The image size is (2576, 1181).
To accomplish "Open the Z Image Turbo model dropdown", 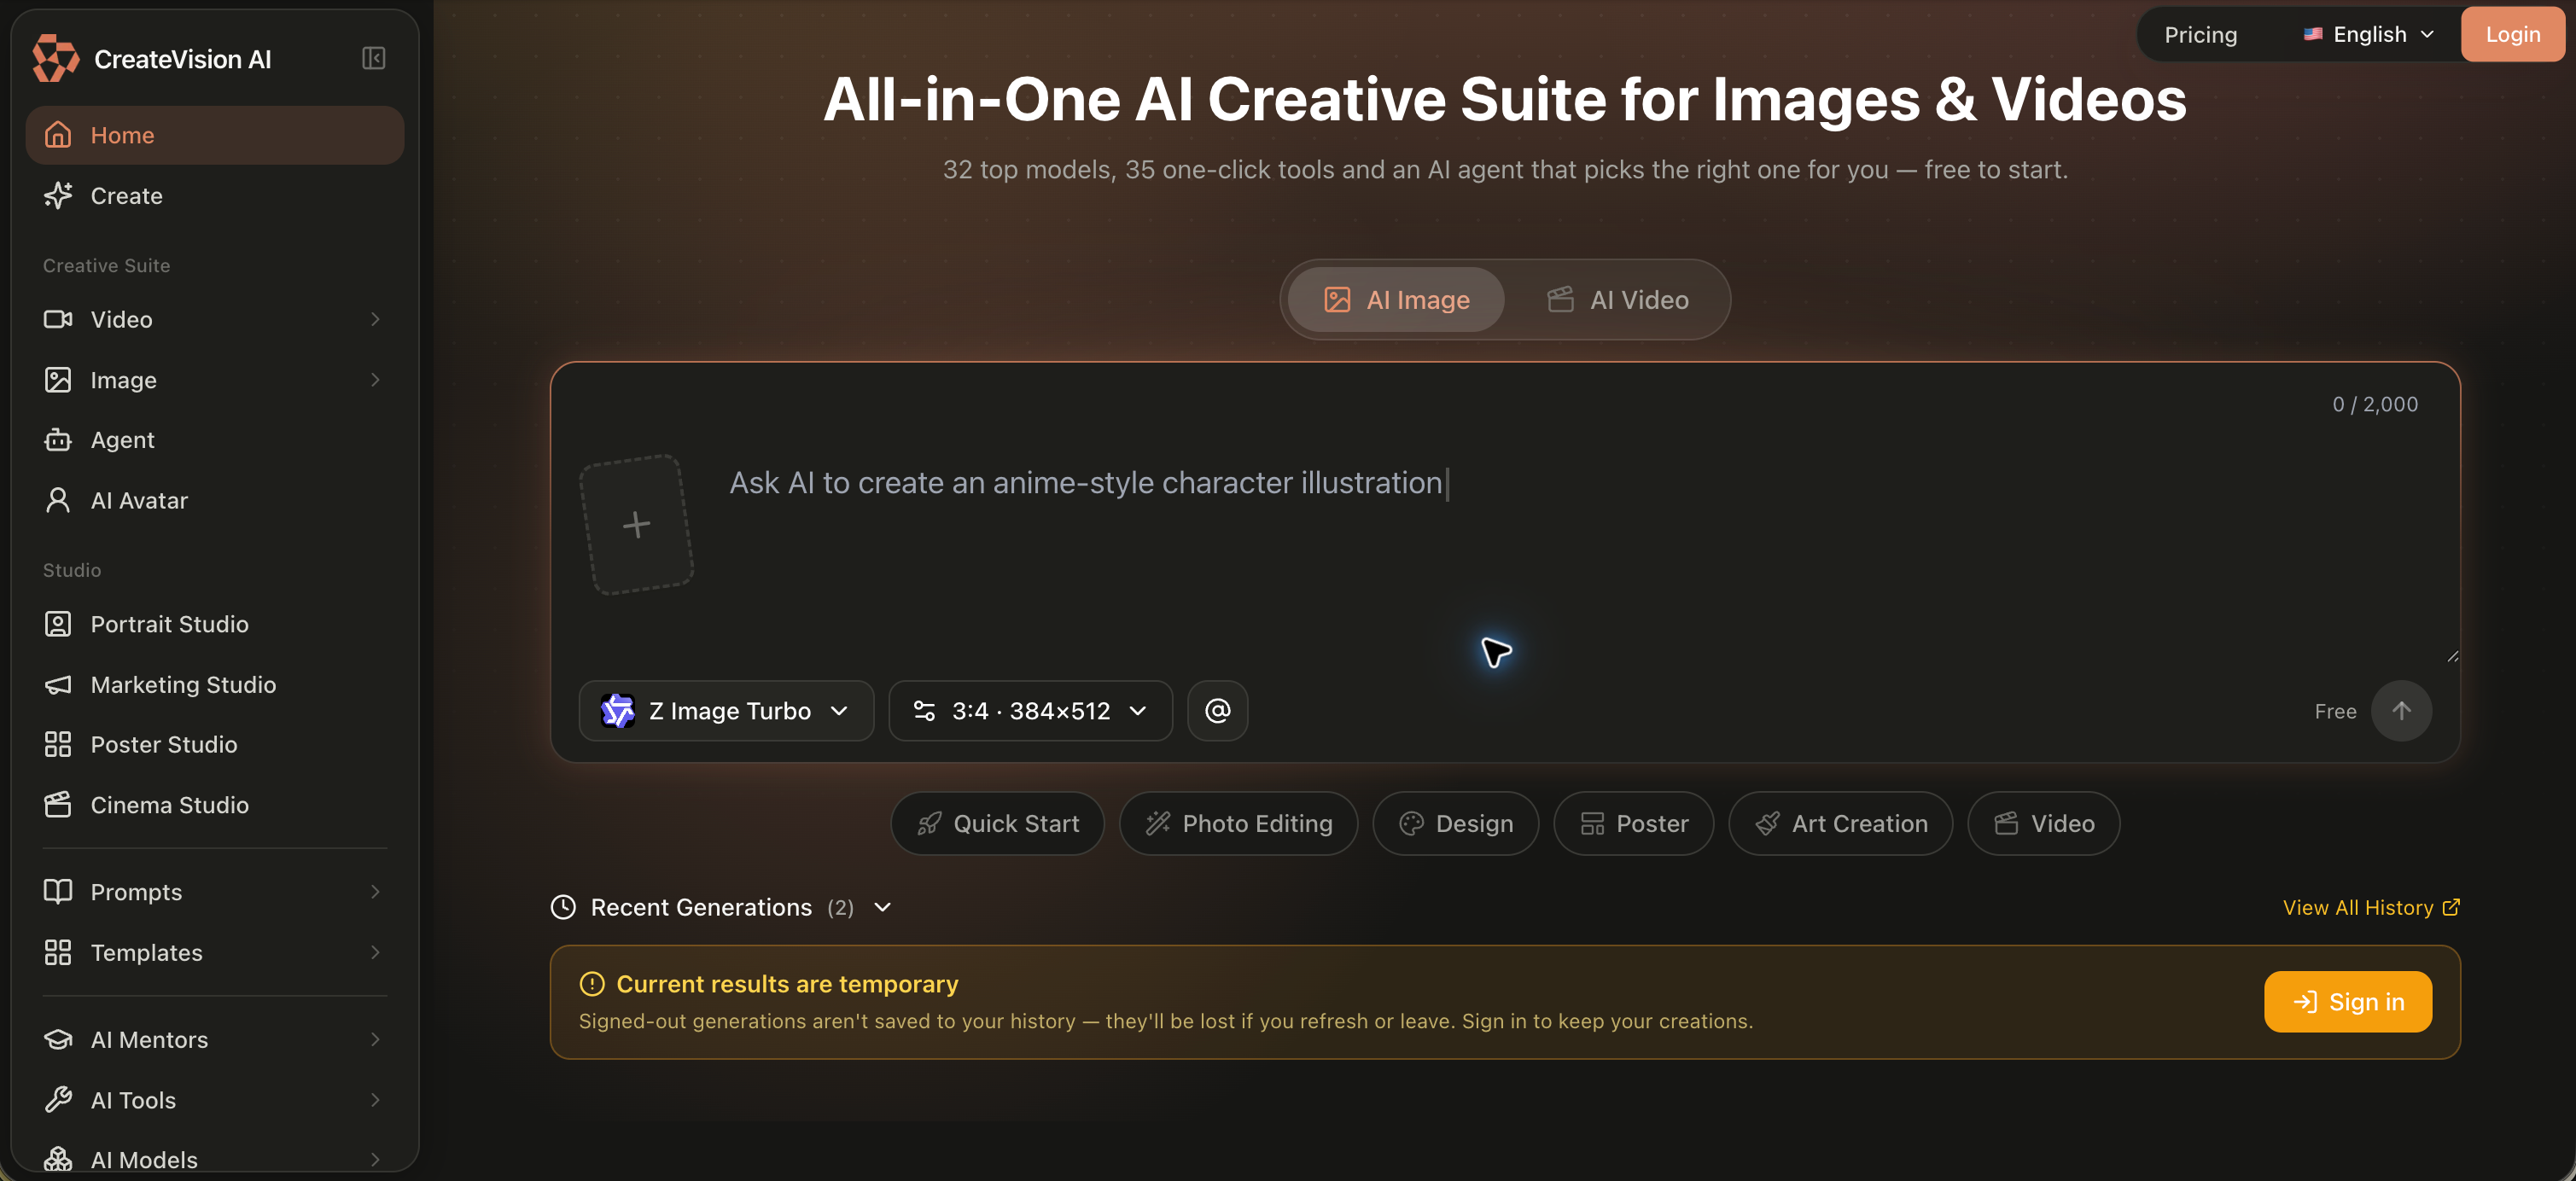I will 726,710.
